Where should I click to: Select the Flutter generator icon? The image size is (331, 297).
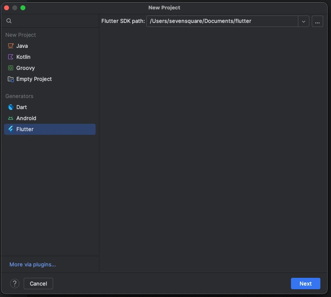(11, 130)
